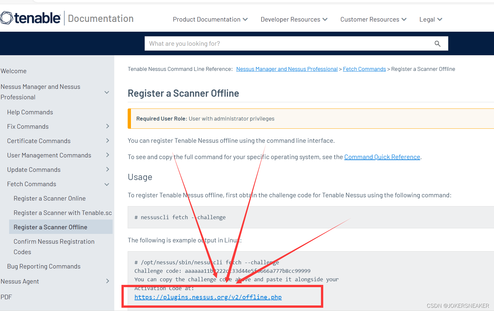
Task: Open the Customer Resources menu
Action: (x=373, y=19)
